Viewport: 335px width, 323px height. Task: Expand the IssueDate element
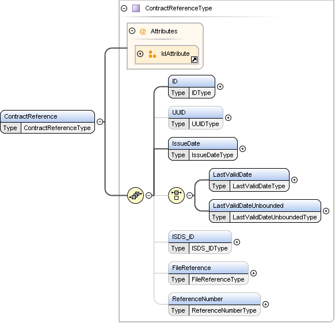[242, 149]
